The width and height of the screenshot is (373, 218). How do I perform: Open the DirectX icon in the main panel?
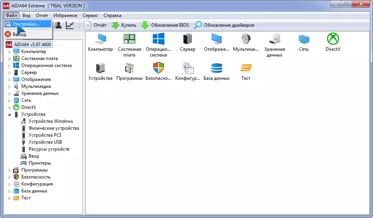[333, 42]
